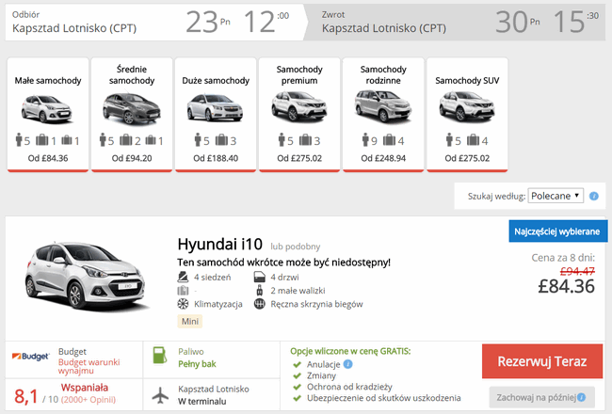Click the crossed-out £94.47 price
Viewport: 612px width, 414px height.
point(577,270)
